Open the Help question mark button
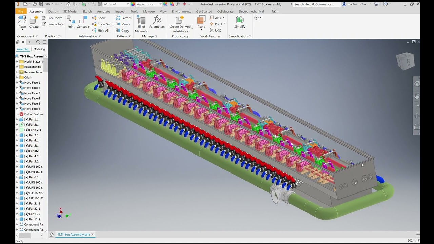The image size is (434, 244). pos(385,4)
